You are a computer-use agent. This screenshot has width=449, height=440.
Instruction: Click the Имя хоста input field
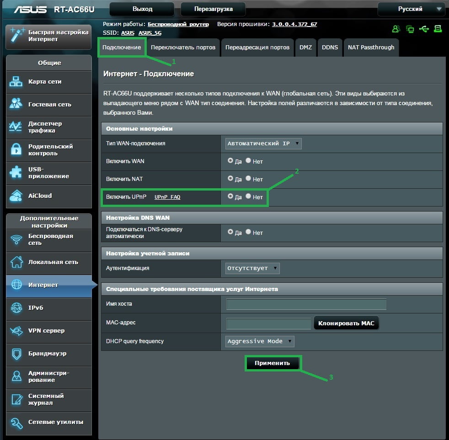pyautogui.click(x=306, y=304)
